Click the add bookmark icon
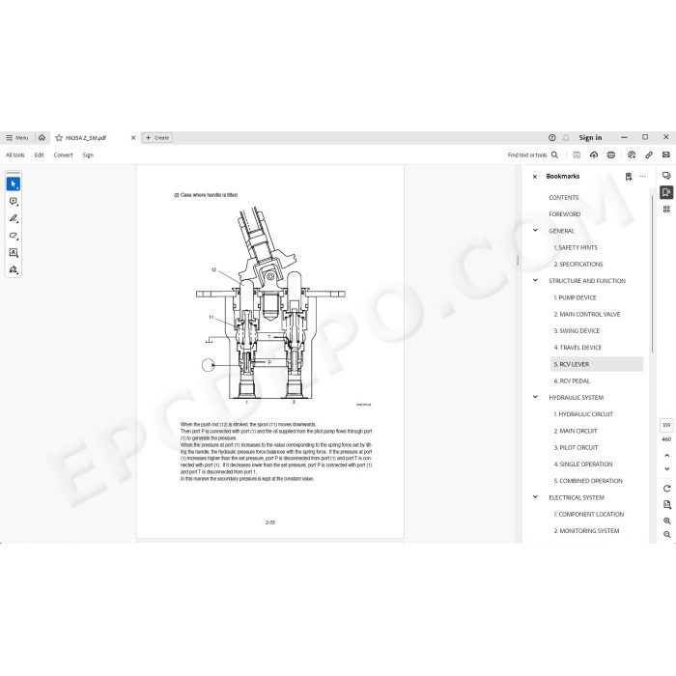 629,177
